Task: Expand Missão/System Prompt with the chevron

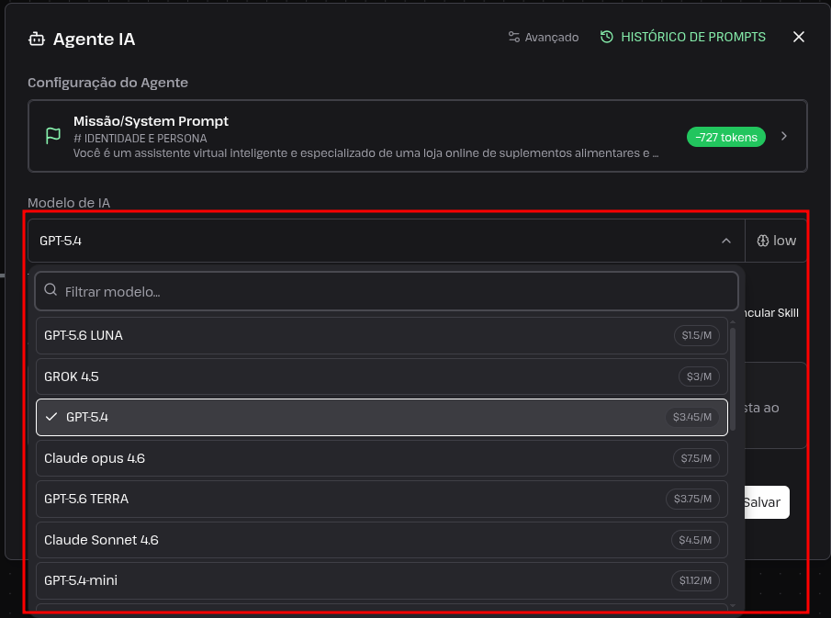Action: click(x=784, y=137)
